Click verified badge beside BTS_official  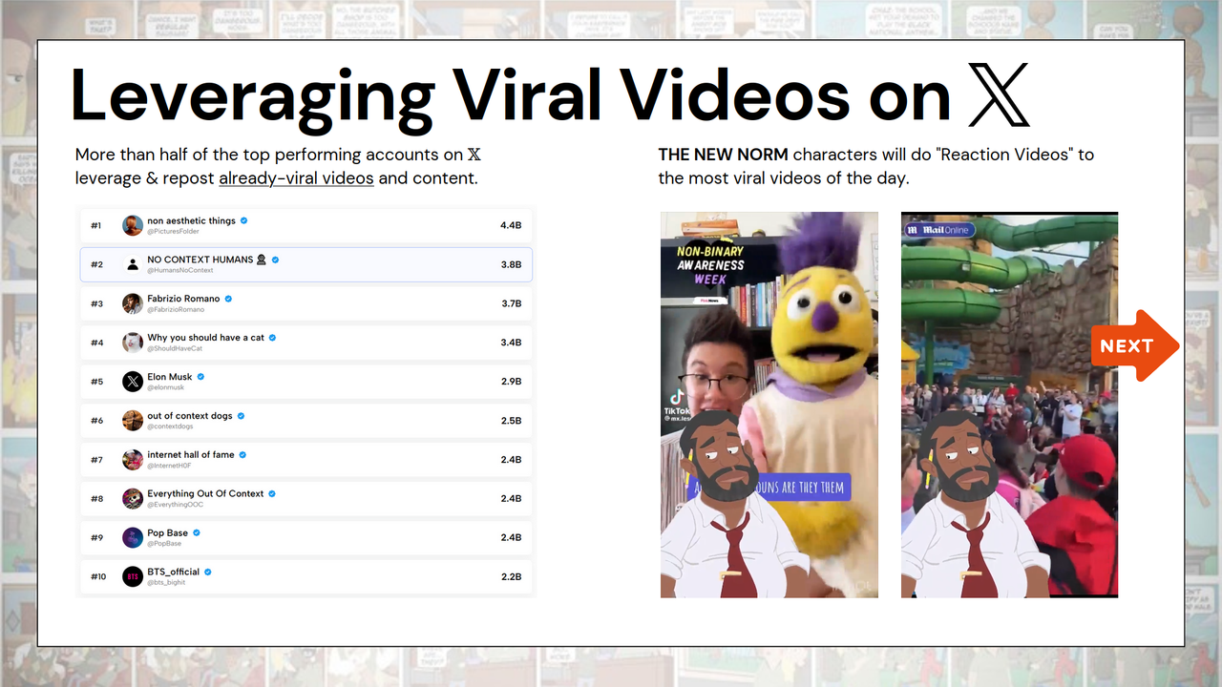point(208,572)
